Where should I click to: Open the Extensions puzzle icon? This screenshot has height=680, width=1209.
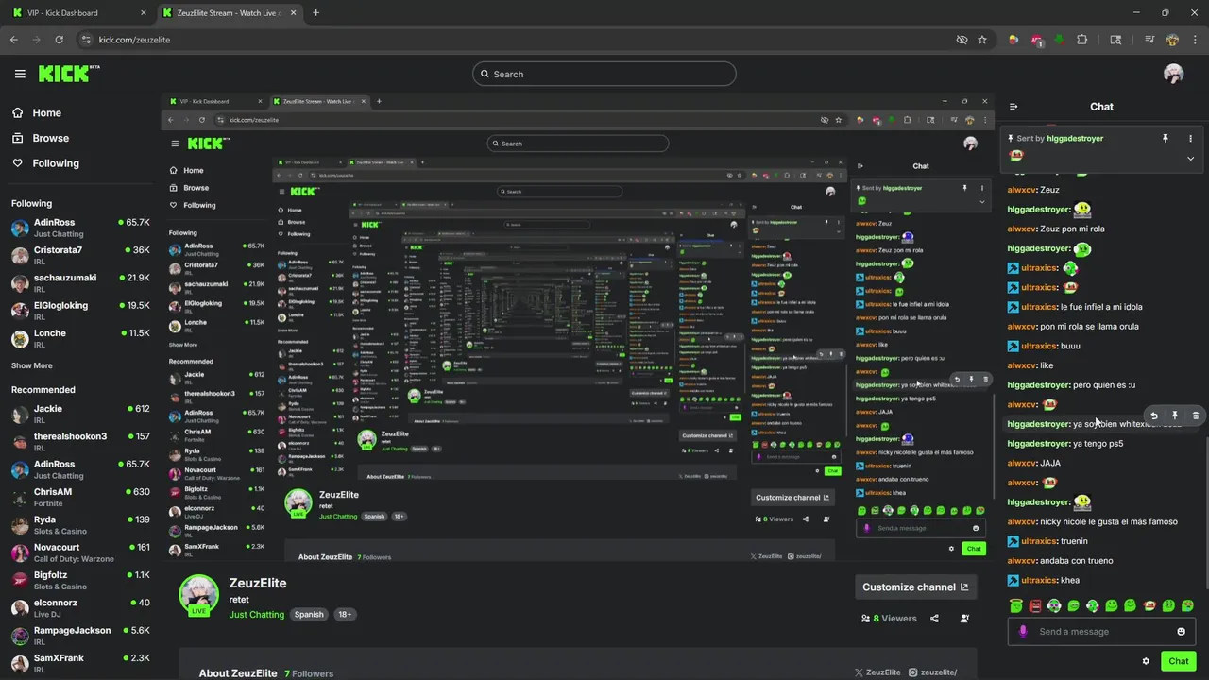[x=1082, y=40]
